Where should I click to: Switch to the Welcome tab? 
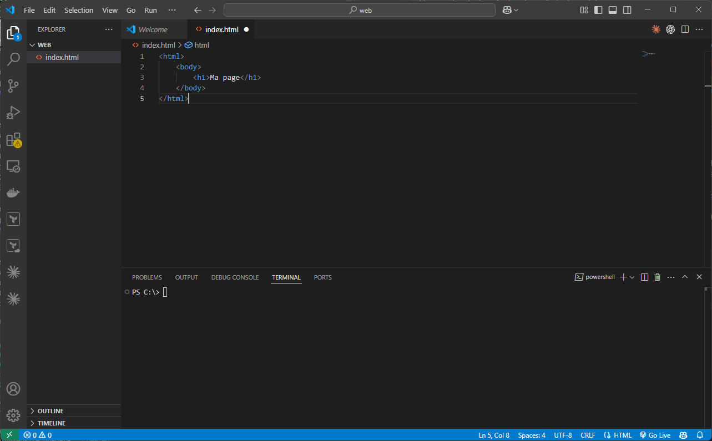point(154,29)
